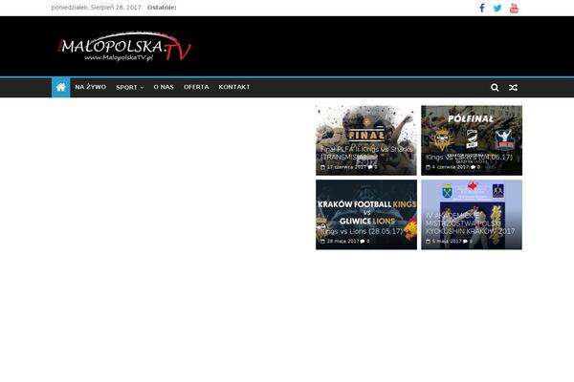Click the Ostatnie: label in top bar
574x382 pixels.
(162, 8)
